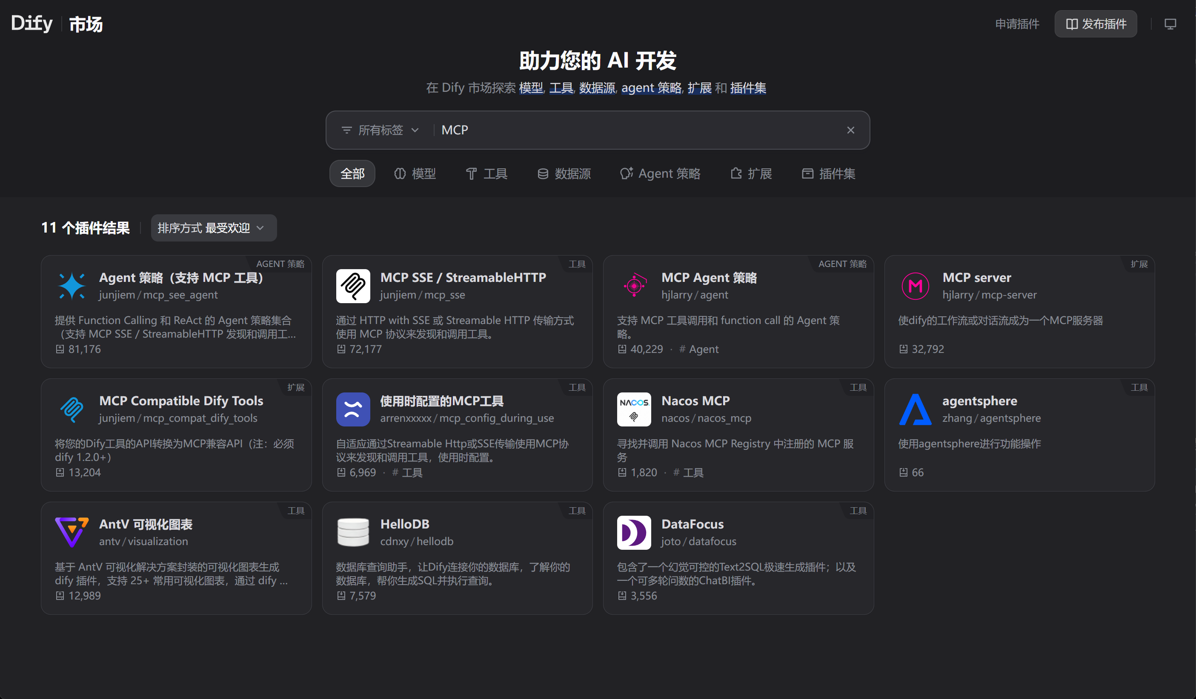Screen dimensions: 1196x699
Task: Click the junjiem / mcp_sse author text
Action: point(422,295)
